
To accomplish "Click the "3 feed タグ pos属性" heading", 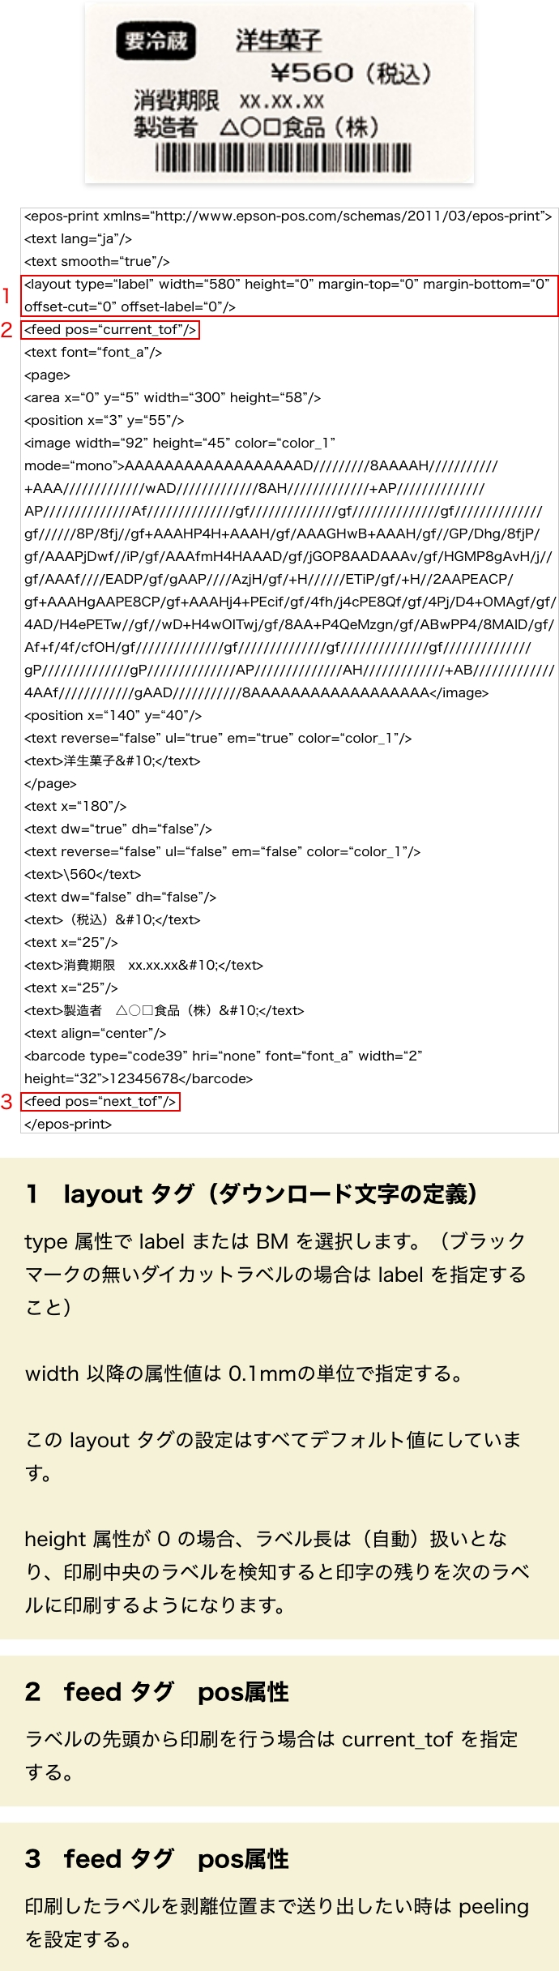I will (x=157, y=1859).
